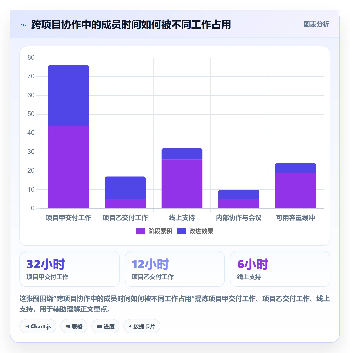
Task: Click the square icon in the Chart.js tag
Action: click(27, 326)
